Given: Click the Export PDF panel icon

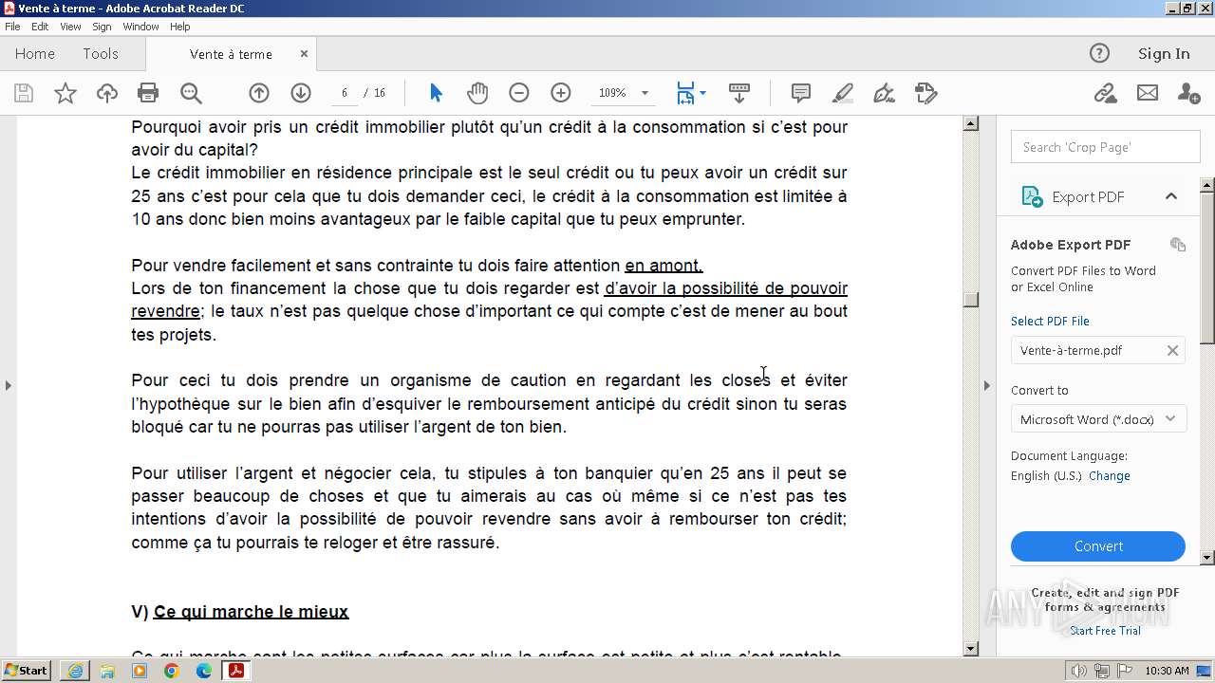Looking at the screenshot, I should [1032, 196].
